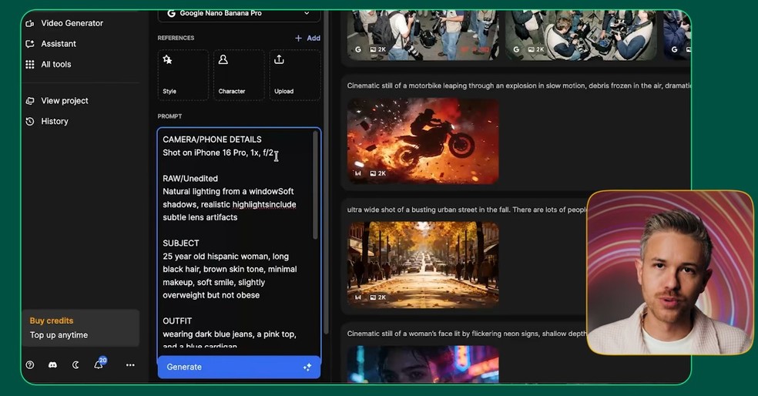Click the prompt text box scrollbar
Image resolution: width=758 pixels, height=396 pixels.
[x=315, y=185]
